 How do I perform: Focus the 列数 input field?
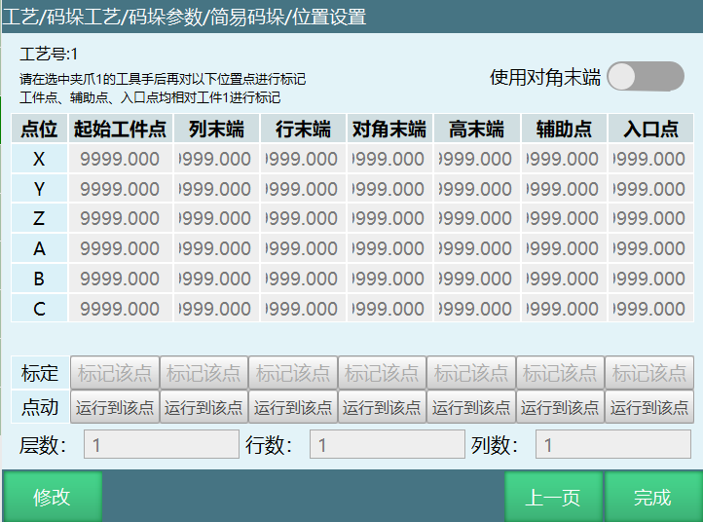[x=612, y=445]
